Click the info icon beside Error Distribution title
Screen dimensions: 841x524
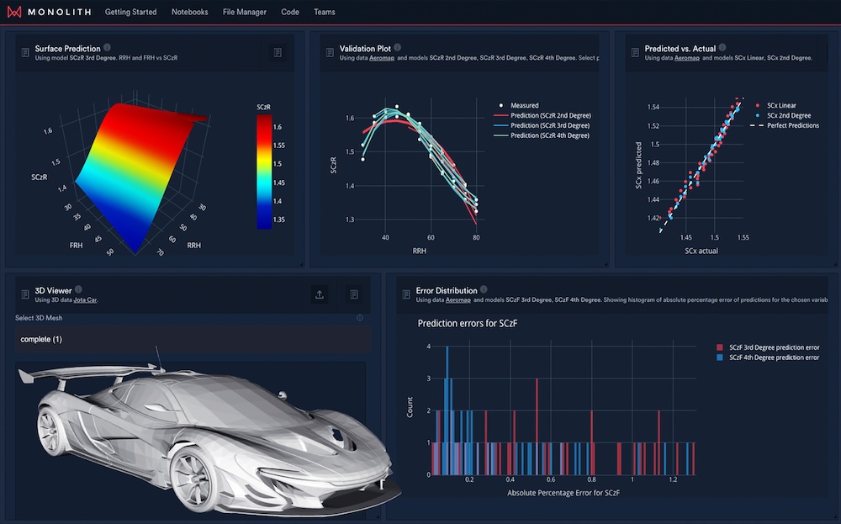[x=484, y=290]
